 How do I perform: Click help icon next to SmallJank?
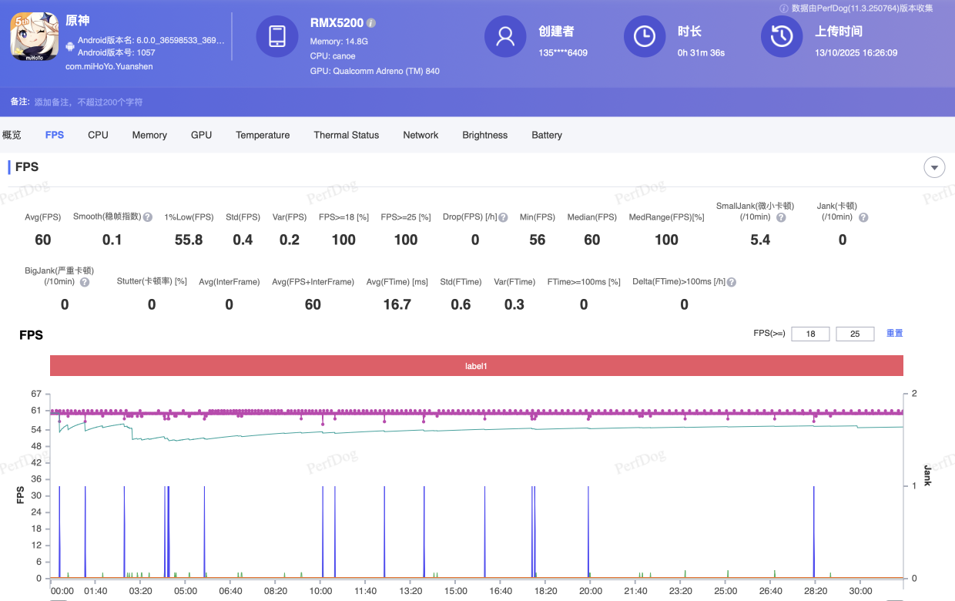[x=781, y=217]
